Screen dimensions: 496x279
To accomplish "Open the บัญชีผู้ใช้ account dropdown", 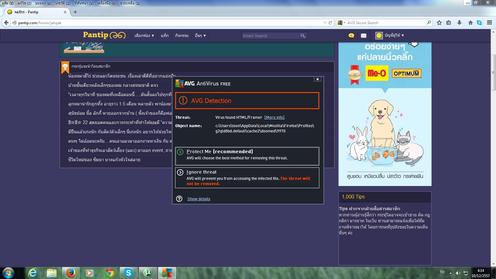I will point(394,35).
